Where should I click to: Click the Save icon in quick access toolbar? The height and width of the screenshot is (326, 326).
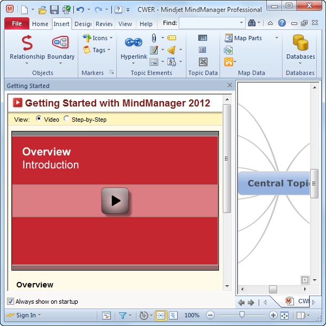tap(54, 9)
